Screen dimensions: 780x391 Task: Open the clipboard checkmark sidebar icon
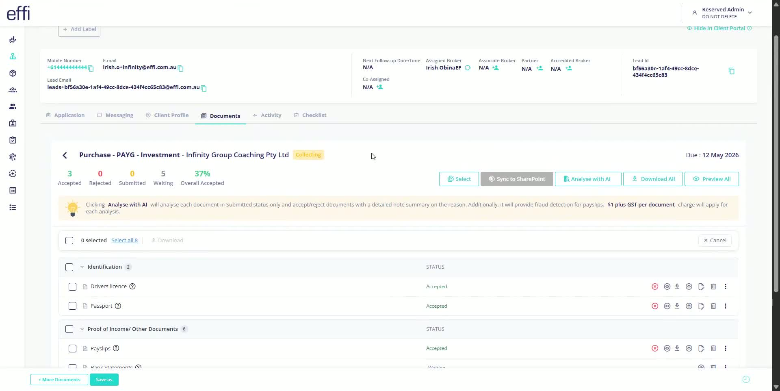pos(13,140)
